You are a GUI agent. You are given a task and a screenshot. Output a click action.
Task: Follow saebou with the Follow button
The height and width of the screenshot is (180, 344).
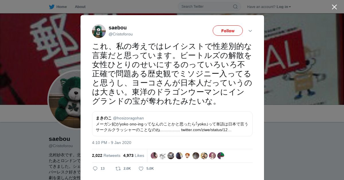228,31
